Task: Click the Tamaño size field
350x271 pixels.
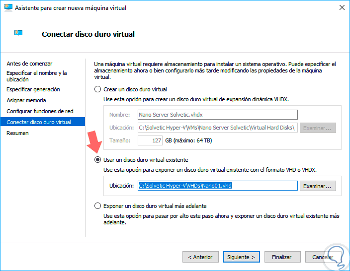Action: click(x=150, y=140)
